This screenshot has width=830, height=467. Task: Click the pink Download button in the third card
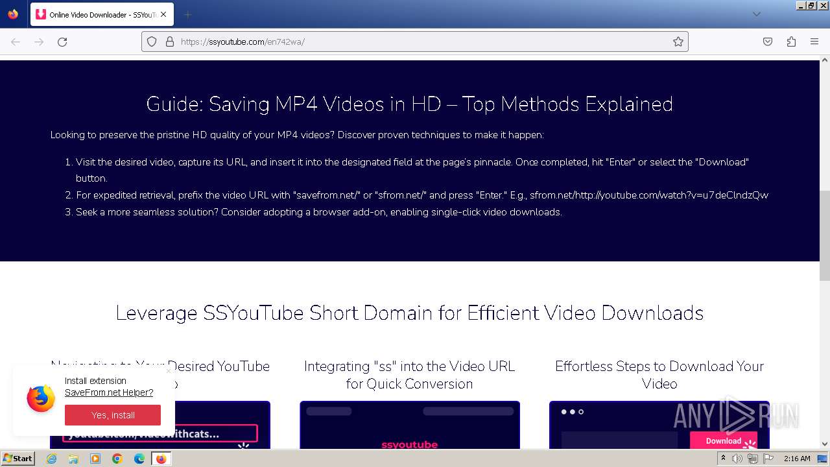pos(724,440)
